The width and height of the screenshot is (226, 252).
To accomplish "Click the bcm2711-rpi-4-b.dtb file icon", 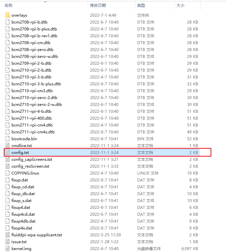I will click(8, 111).
